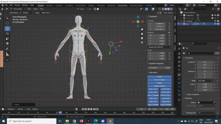Viewport: 221px width, 124px height.
Task: Toggle visibility eye for rig
Action: (215, 24)
